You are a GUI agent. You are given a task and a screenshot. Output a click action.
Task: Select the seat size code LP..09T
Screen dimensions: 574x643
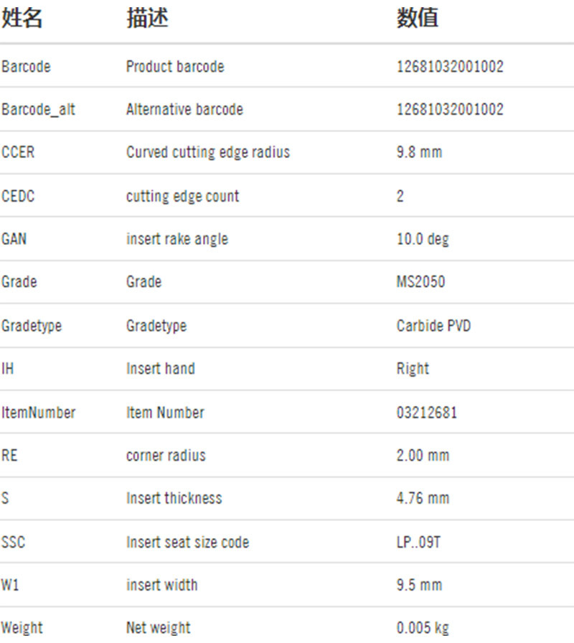(418, 543)
